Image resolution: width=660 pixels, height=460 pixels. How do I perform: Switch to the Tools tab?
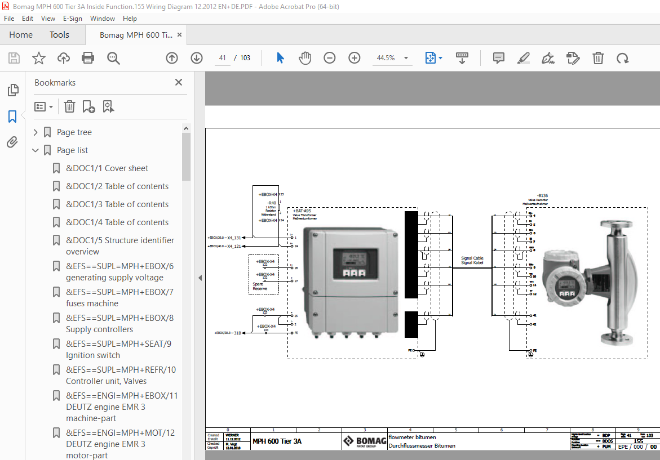click(59, 35)
